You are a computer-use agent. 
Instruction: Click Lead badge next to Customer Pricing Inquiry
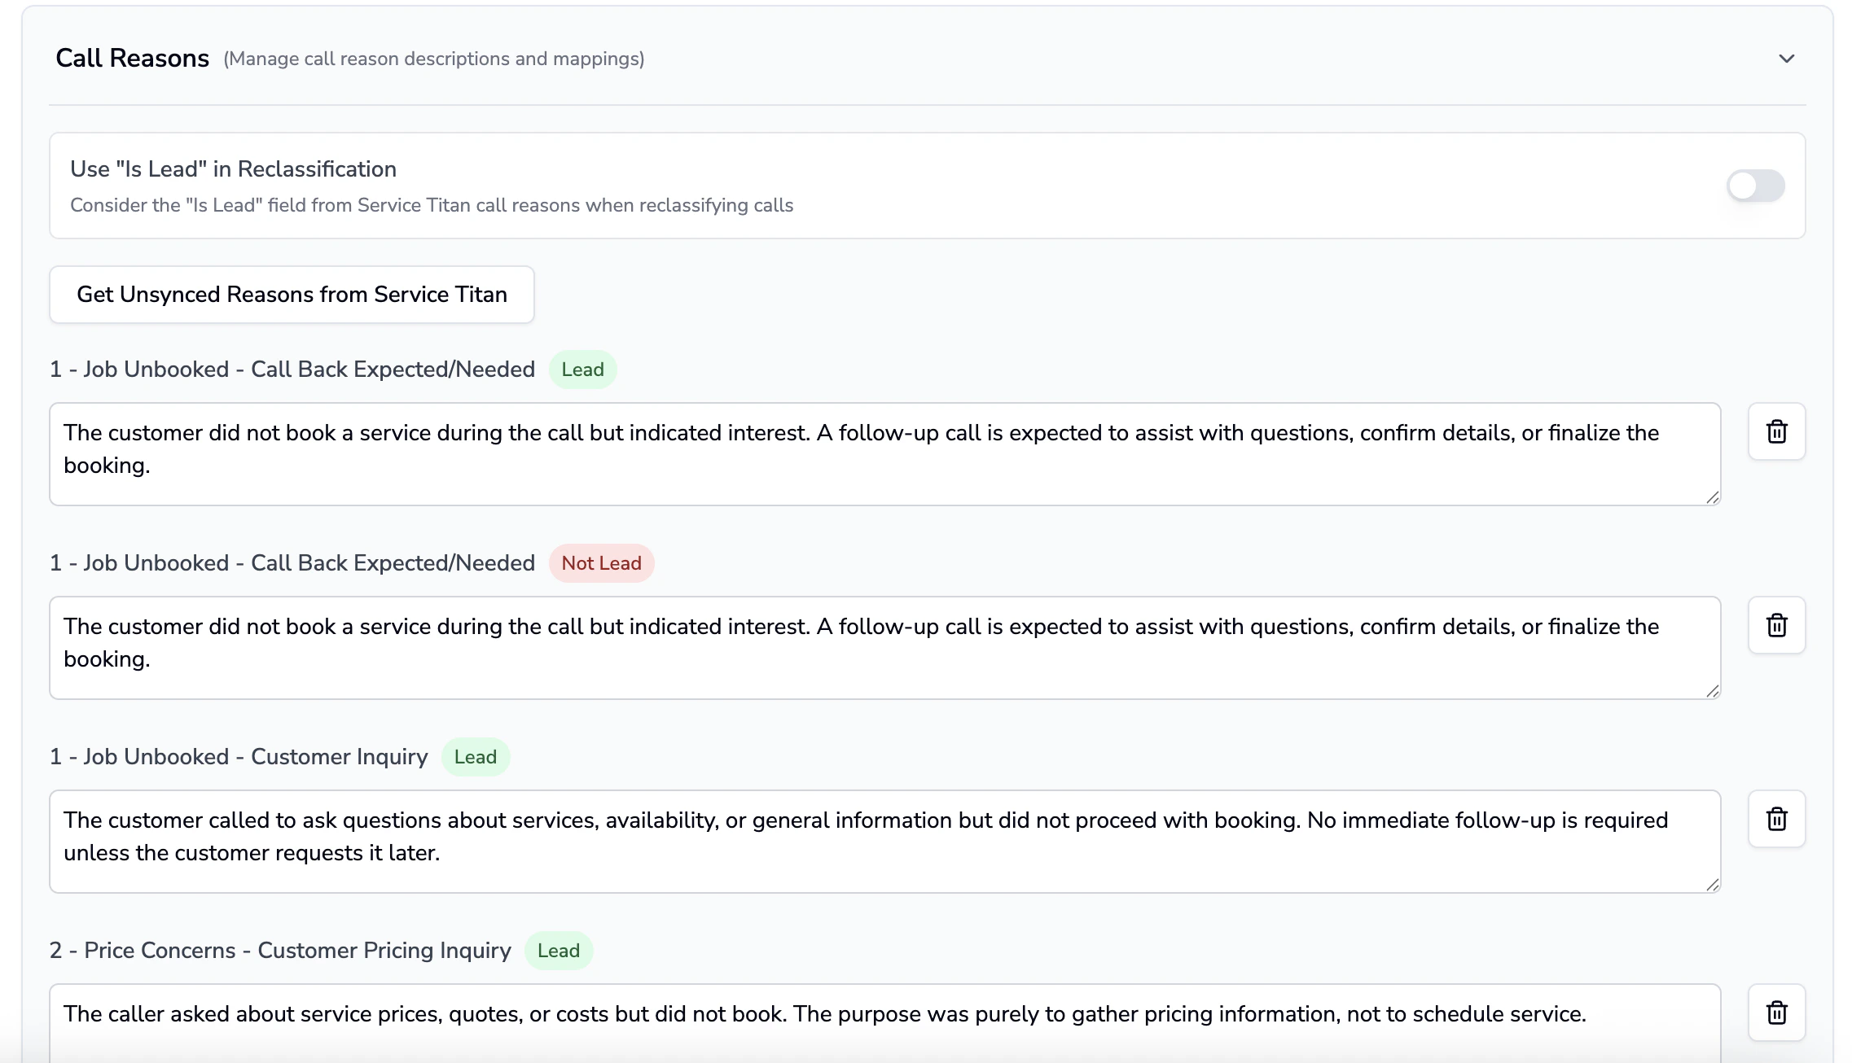click(558, 951)
